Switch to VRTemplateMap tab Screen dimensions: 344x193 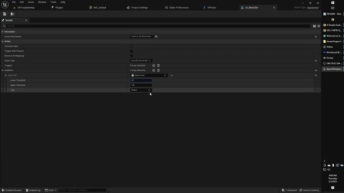[26, 8]
